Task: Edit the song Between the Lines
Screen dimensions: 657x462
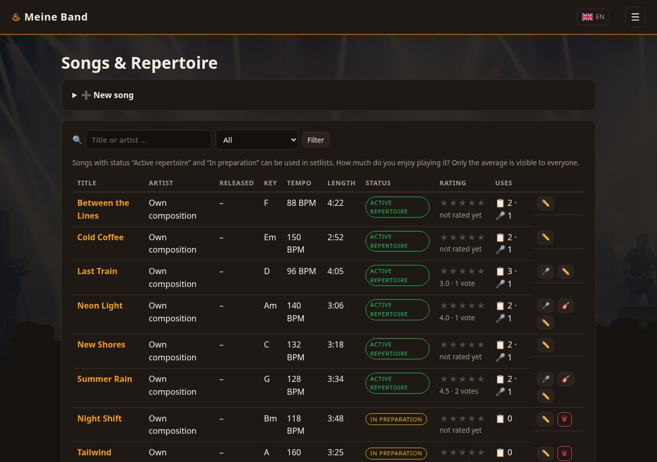Action: pyautogui.click(x=546, y=203)
